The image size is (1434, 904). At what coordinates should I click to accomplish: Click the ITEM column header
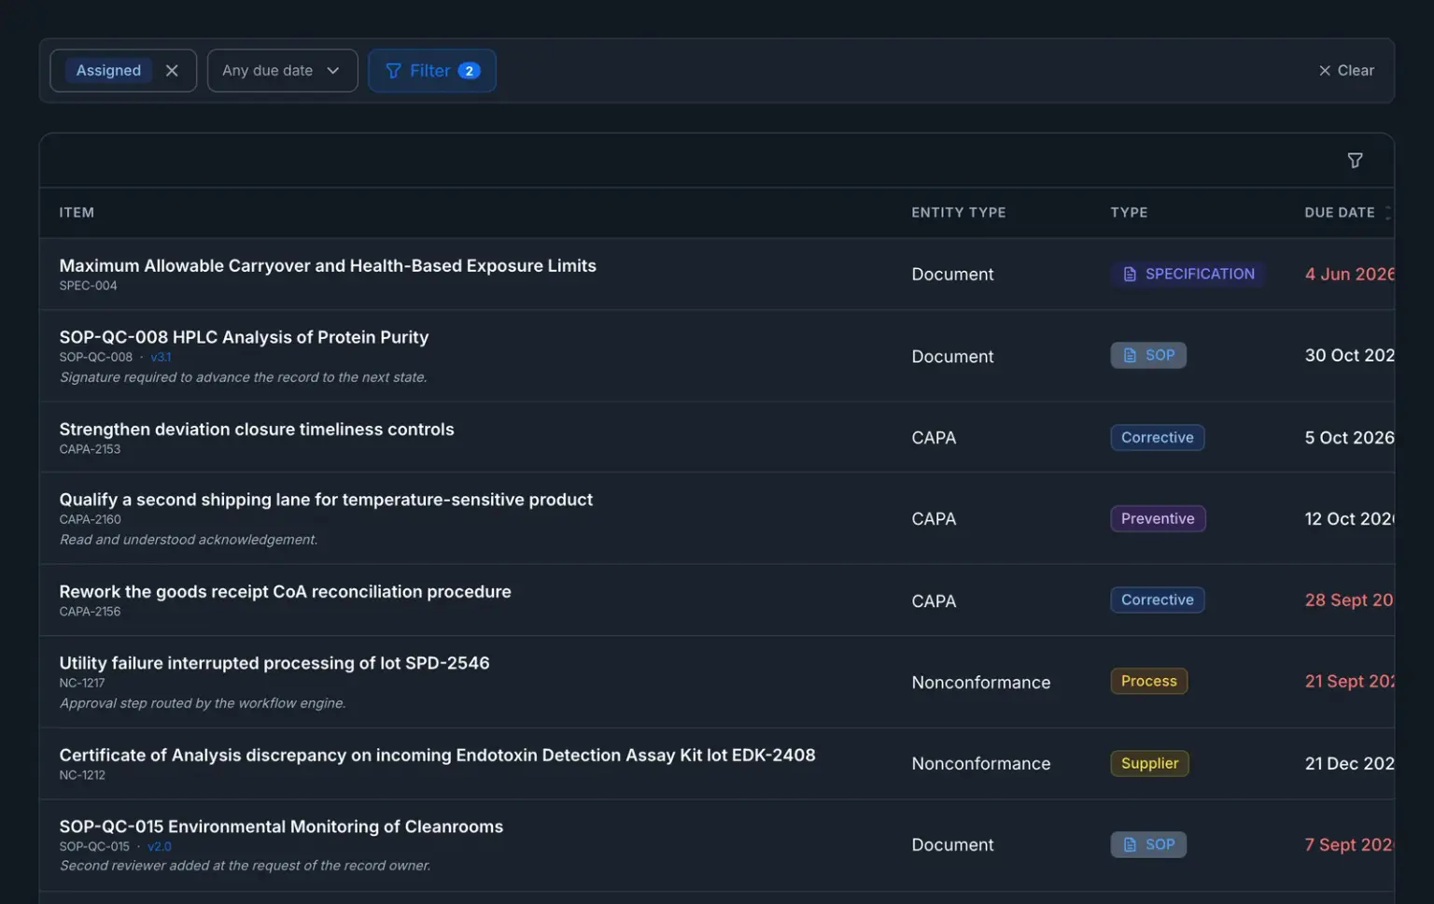click(77, 213)
